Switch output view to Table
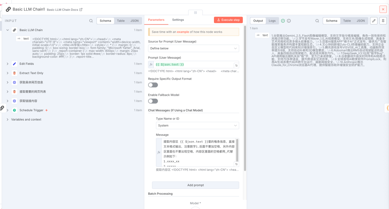389x209 pixels. tap(347, 21)
